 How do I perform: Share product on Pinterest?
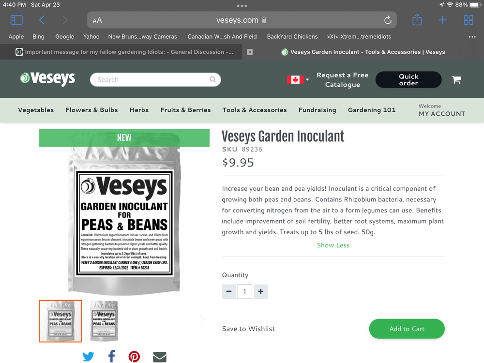tap(134, 357)
